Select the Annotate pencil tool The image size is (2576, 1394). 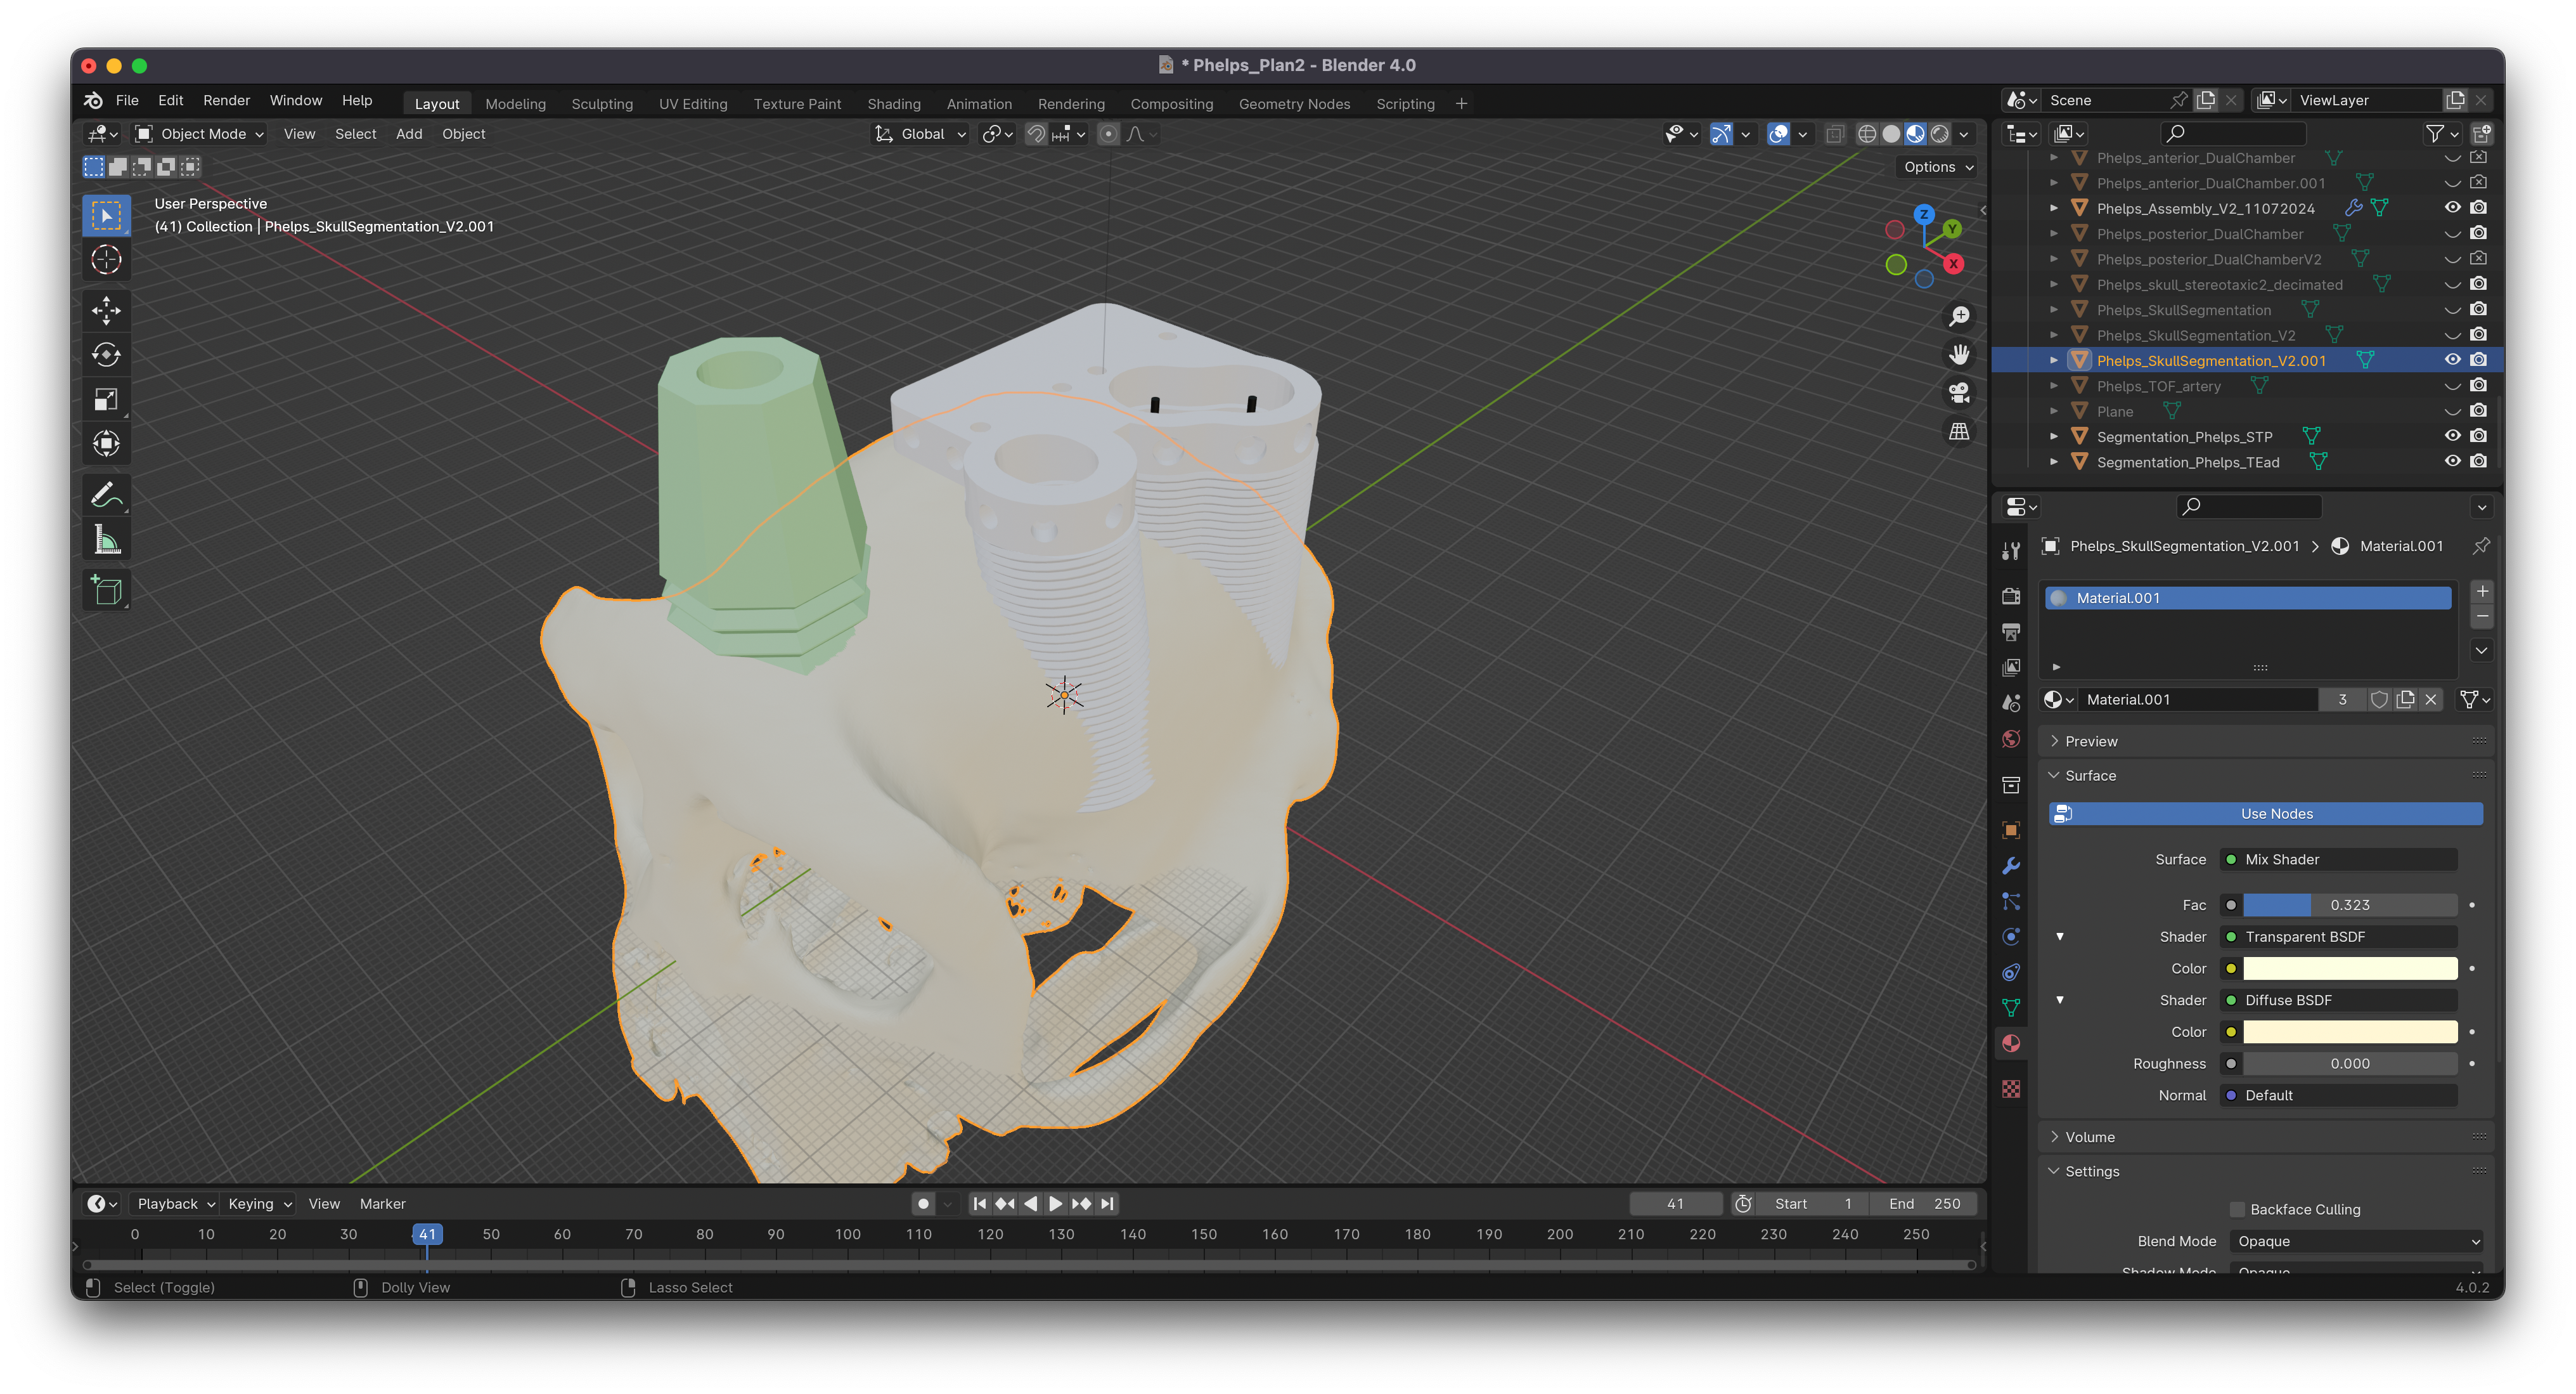(106, 494)
